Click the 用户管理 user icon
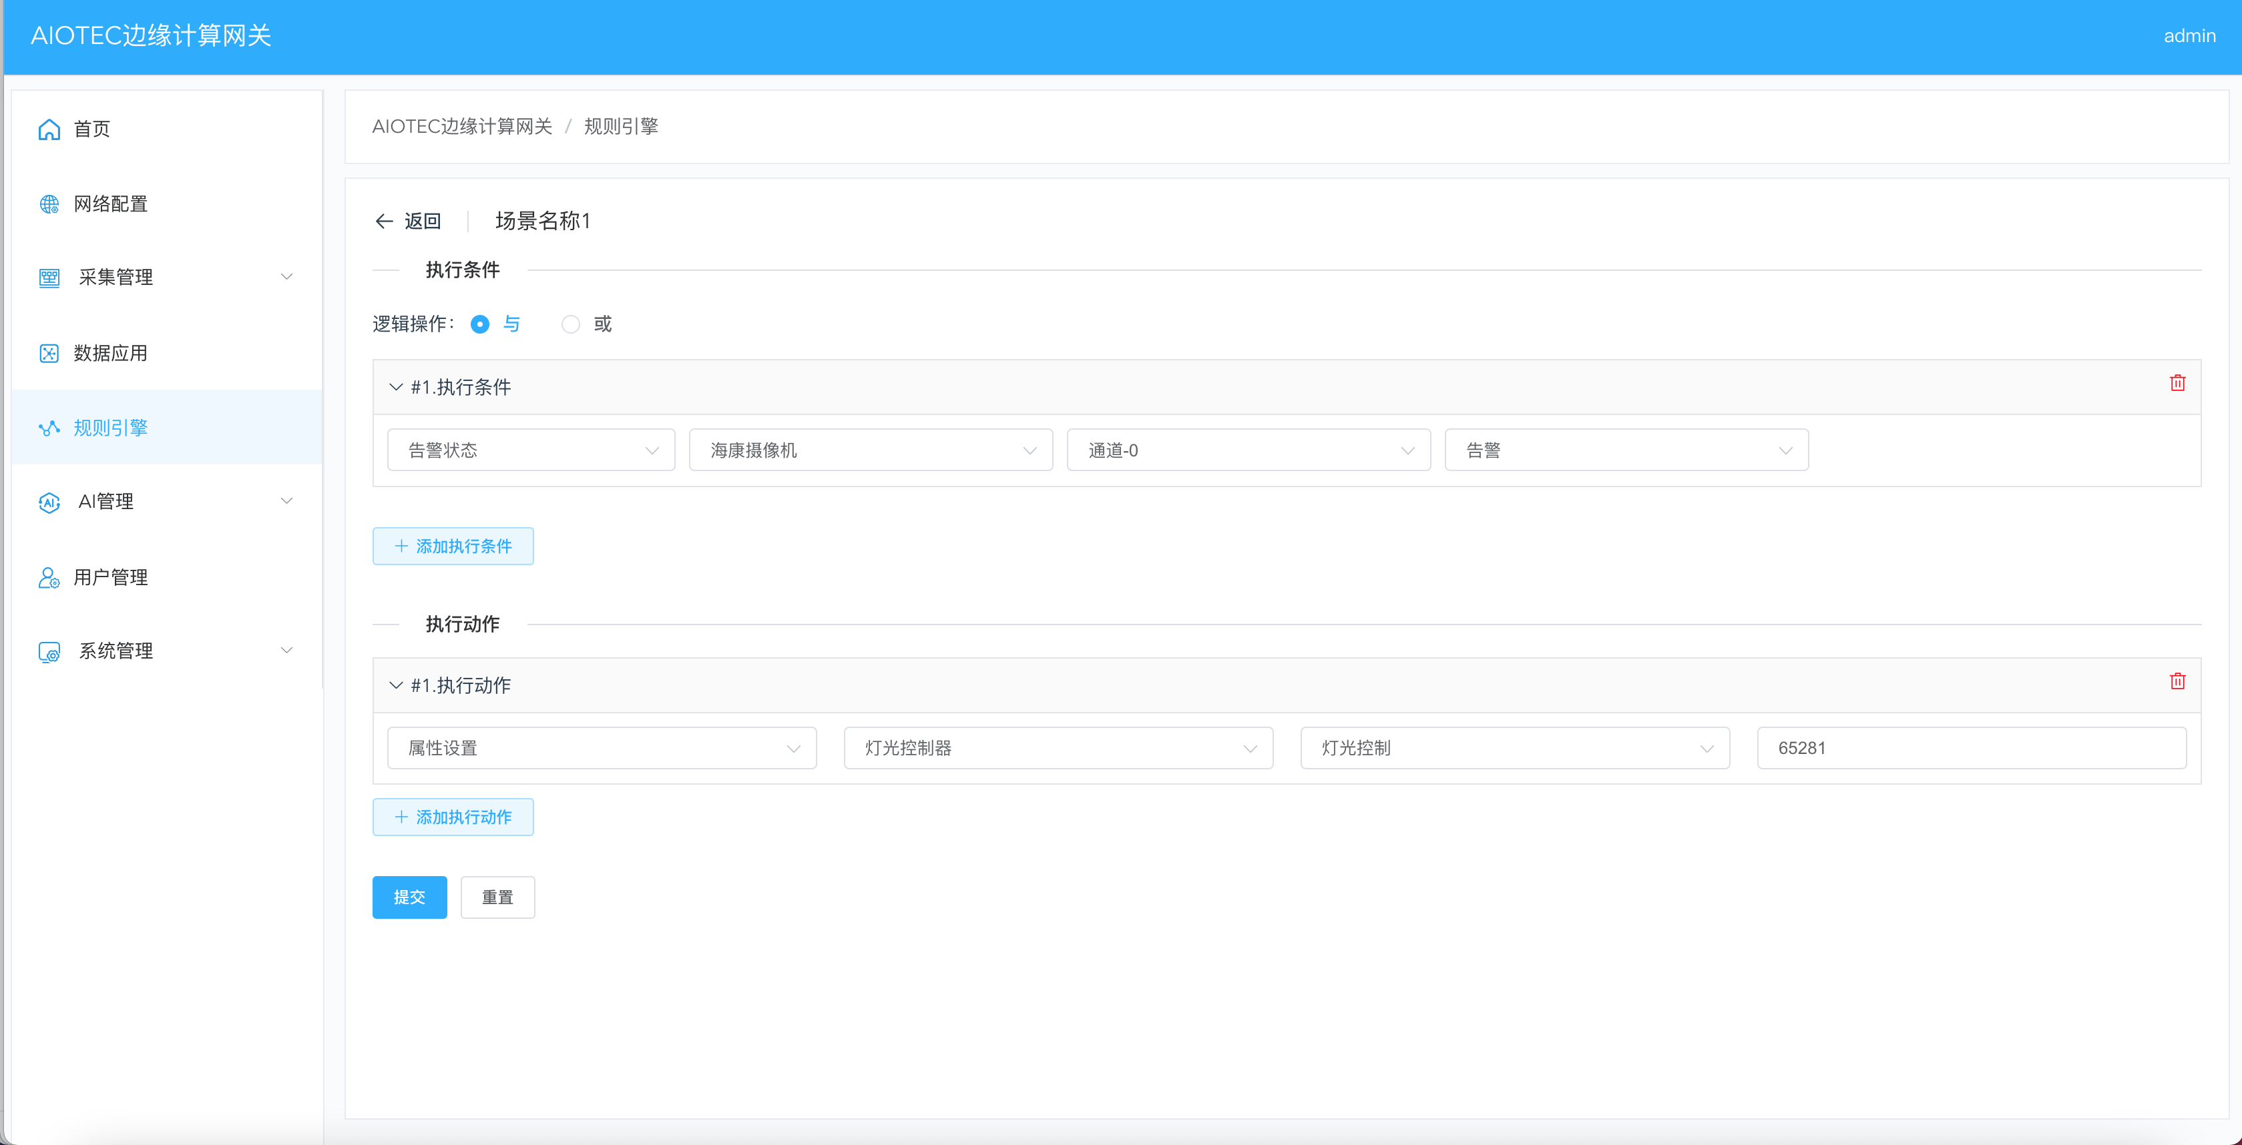Screen dimensions: 2242x1145 (49, 578)
